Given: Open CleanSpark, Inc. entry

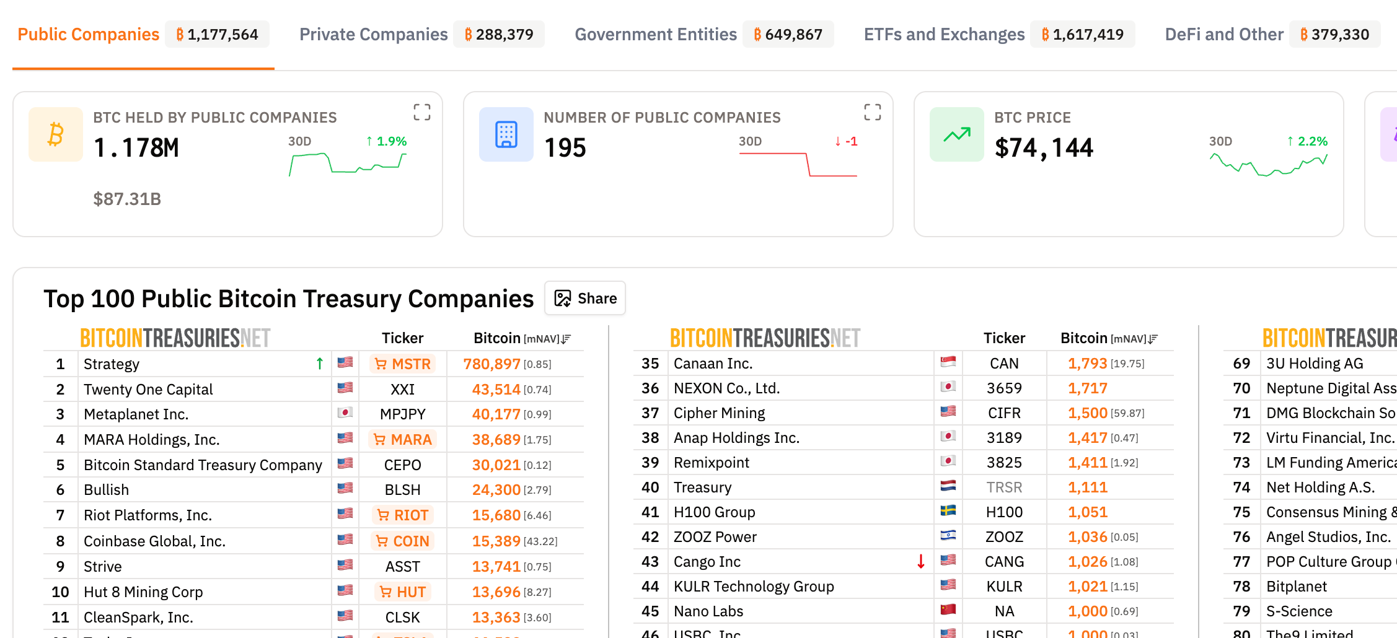Looking at the screenshot, I should pyautogui.click(x=139, y=618).
